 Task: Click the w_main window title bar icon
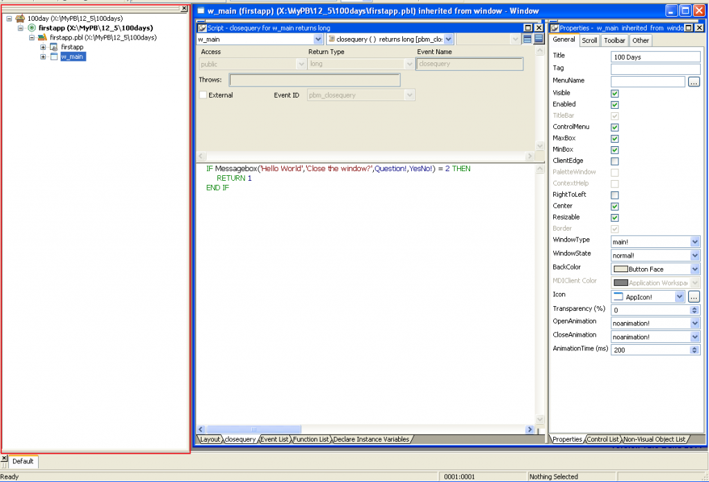[201, 11]
